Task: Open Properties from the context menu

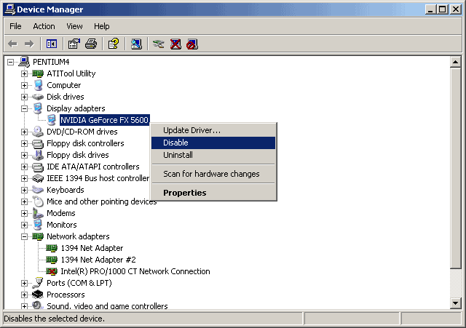Action: click(x=213, y=193)
